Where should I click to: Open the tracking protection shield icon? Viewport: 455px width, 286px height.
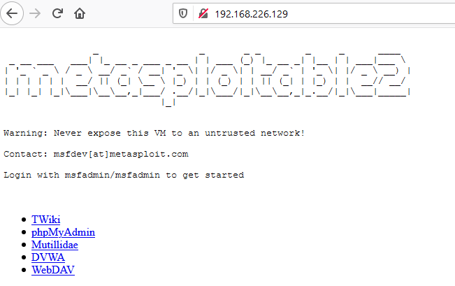point(183,13)
